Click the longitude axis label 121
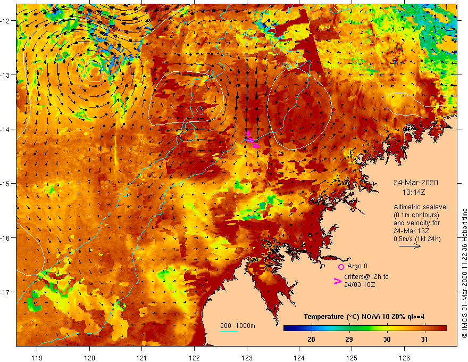Image resolution: width=468 pixels, height=362 pixels. (142, 358)
